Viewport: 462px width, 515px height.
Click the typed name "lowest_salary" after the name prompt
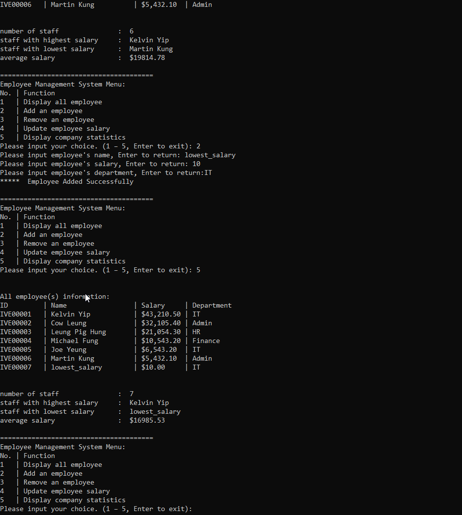point(210,155)
